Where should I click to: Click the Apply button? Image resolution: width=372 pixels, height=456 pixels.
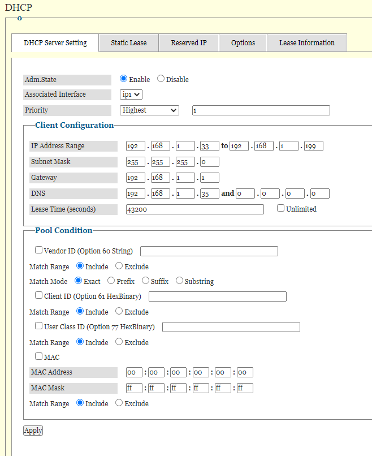(33, 431)
